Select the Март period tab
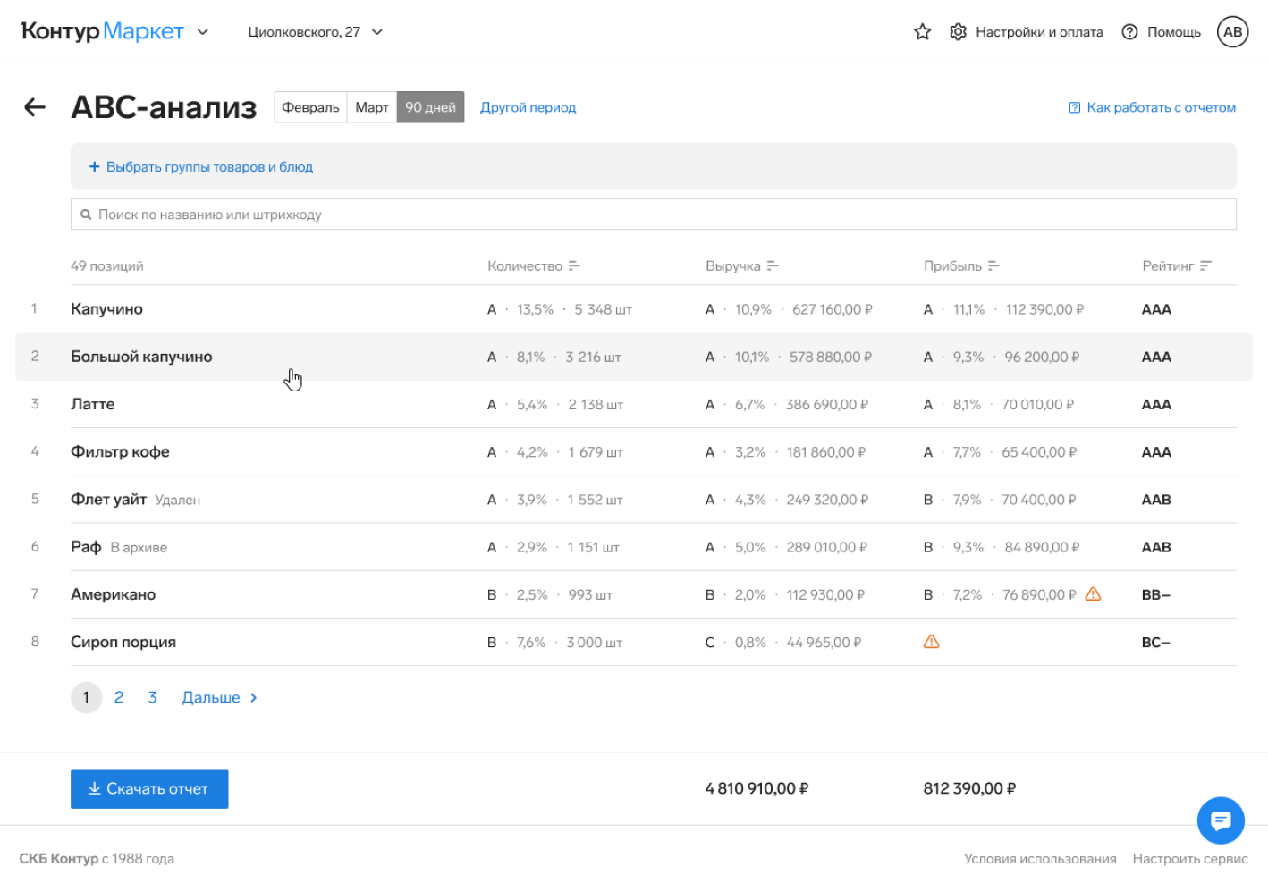 372,107
